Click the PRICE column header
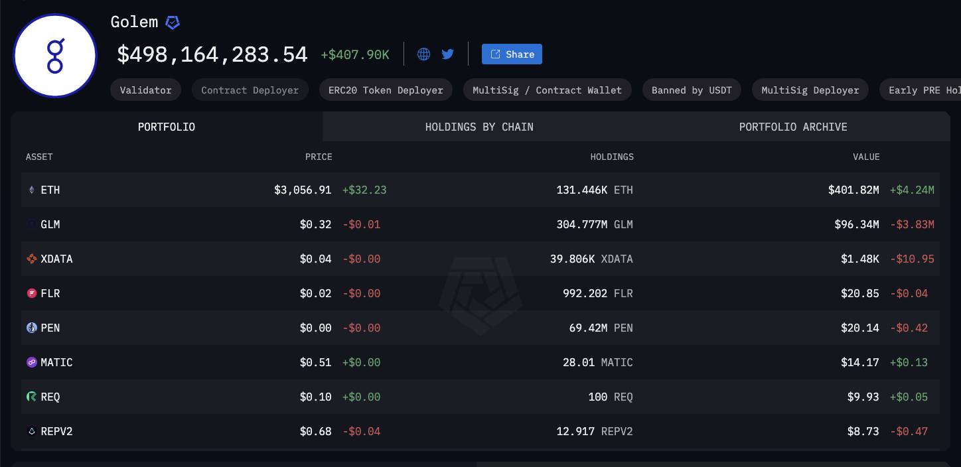Viewport: 961px width, 467px height. (x=319, y=157)
